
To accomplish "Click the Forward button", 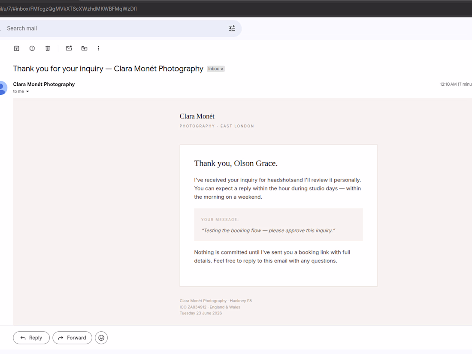I will [72, 338].
